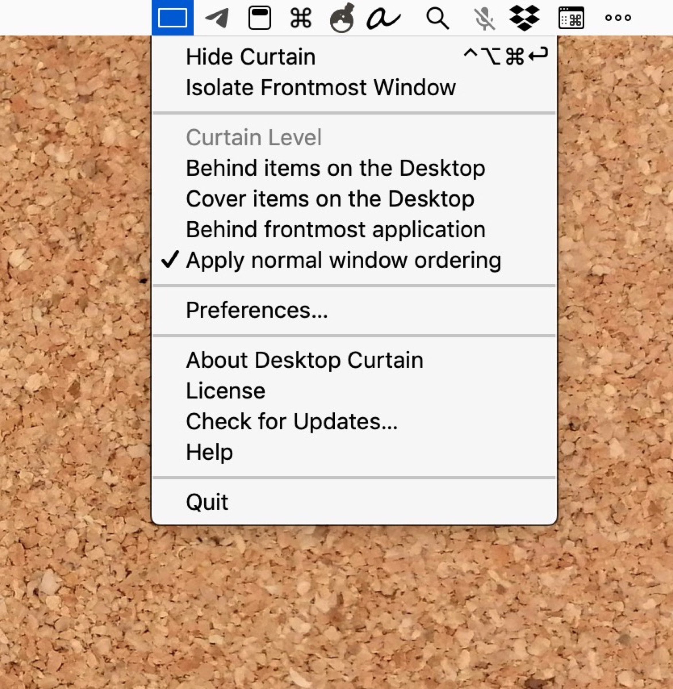
Task: Open Preferences… from the menu
Action: coord(257,310)
